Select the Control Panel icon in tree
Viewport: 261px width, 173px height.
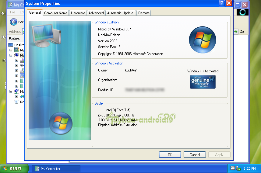[x=22, y=76]
